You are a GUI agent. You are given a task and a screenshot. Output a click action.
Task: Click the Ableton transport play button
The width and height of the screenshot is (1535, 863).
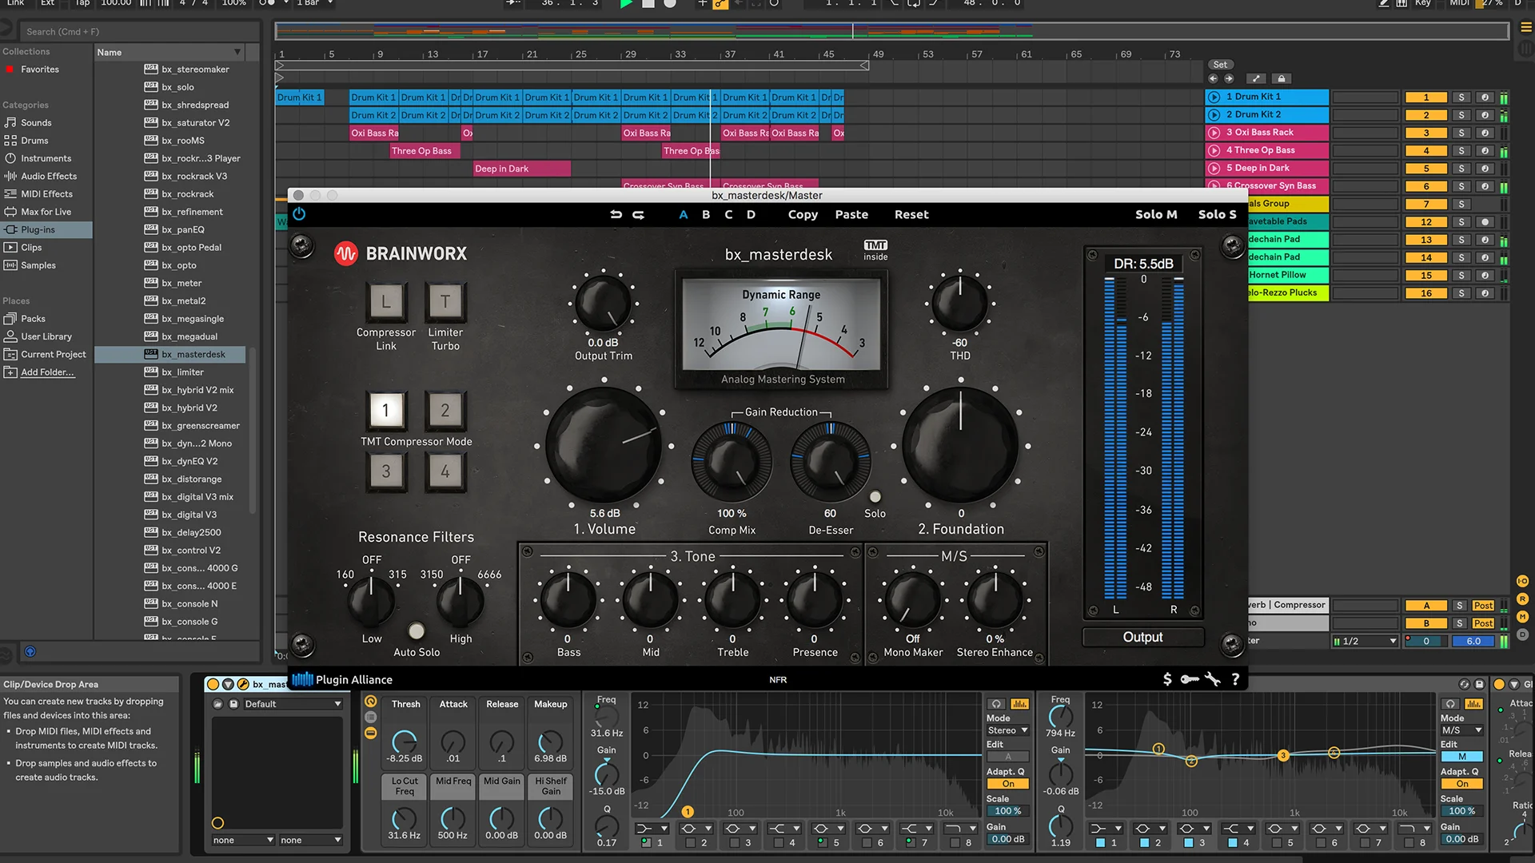point(626,3)
